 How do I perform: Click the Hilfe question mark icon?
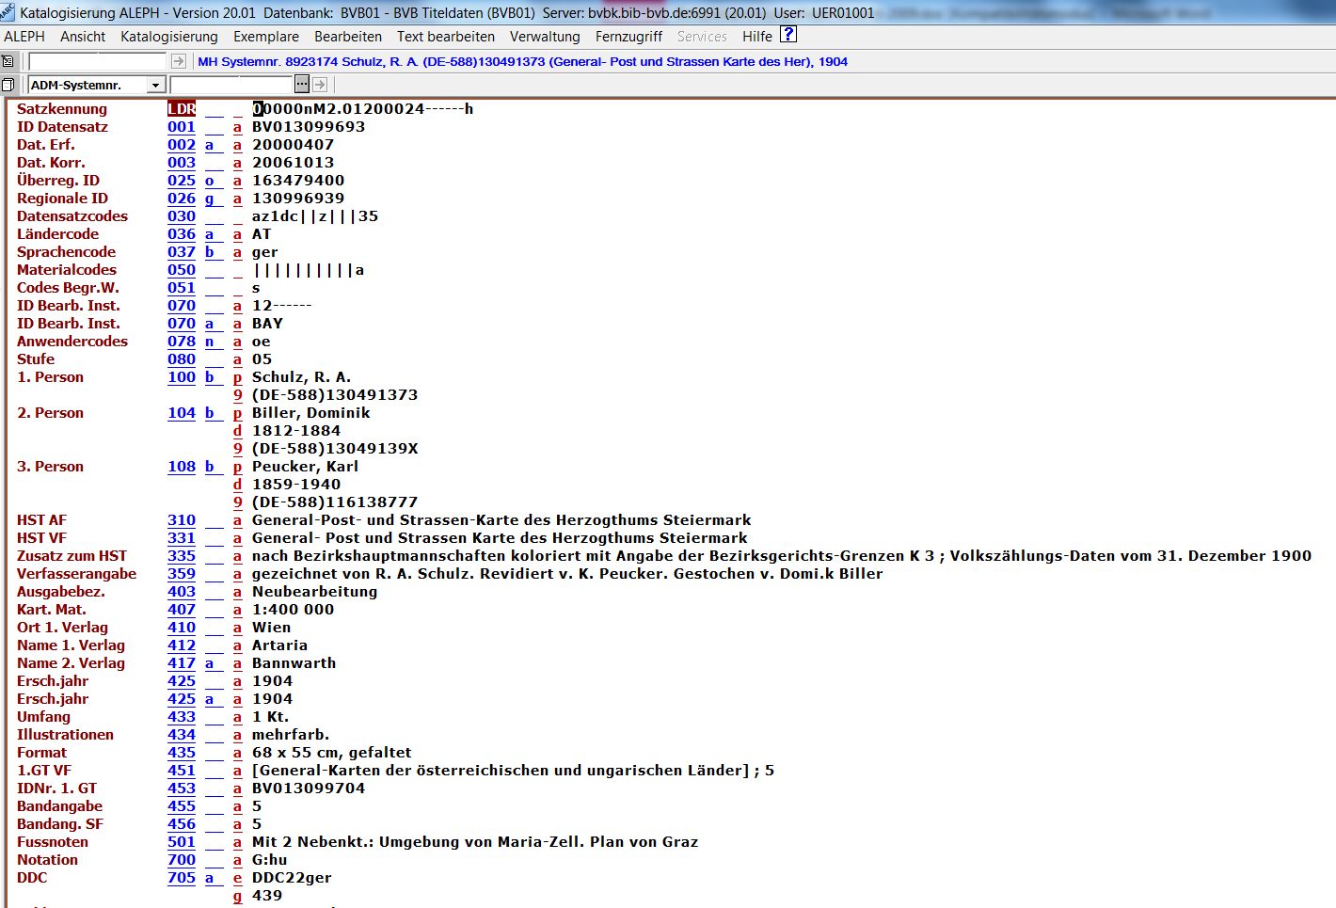click(x=788, y=35)
